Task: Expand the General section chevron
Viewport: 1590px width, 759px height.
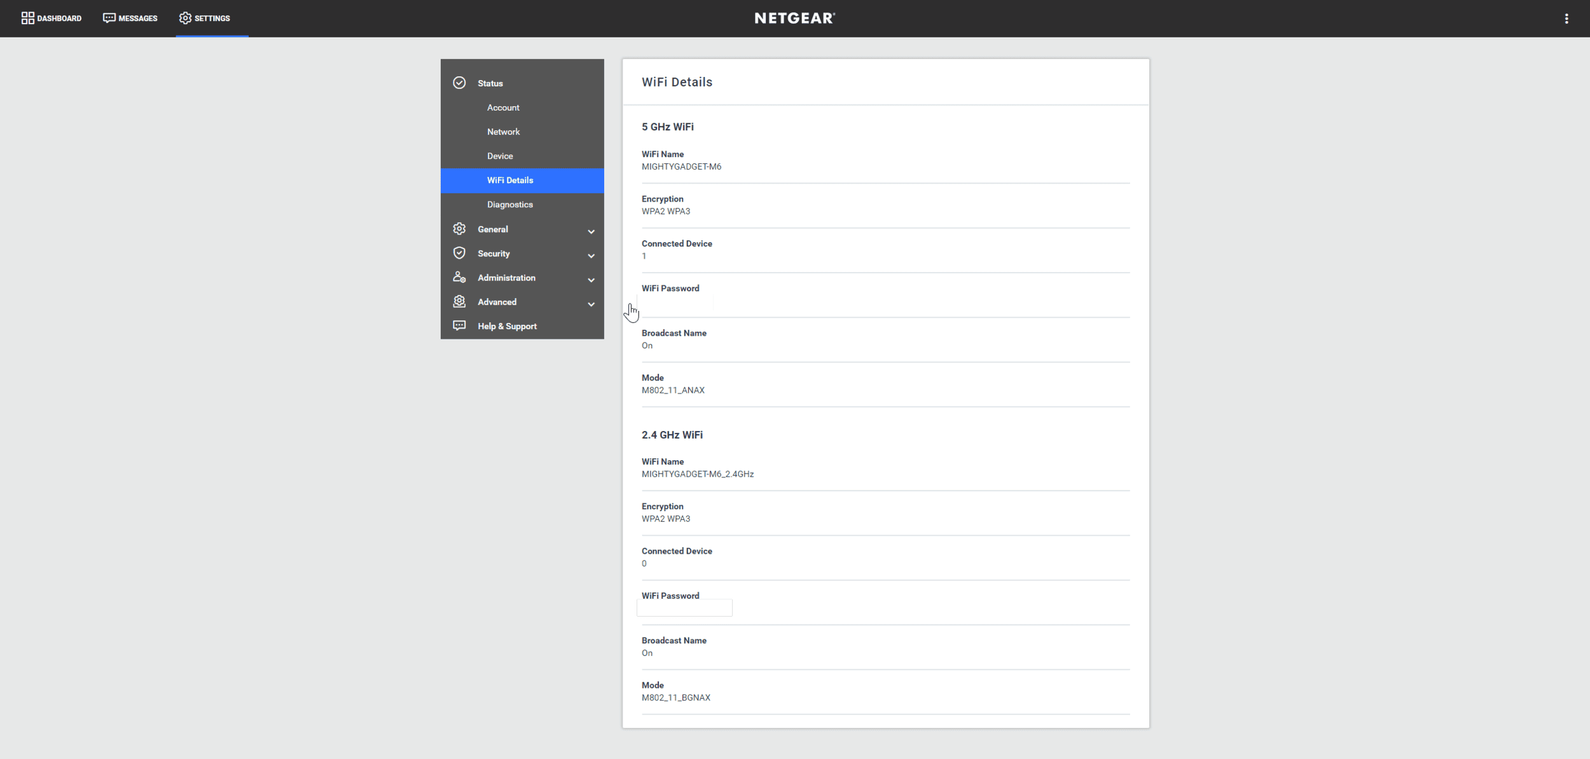Action: point(591,231)
